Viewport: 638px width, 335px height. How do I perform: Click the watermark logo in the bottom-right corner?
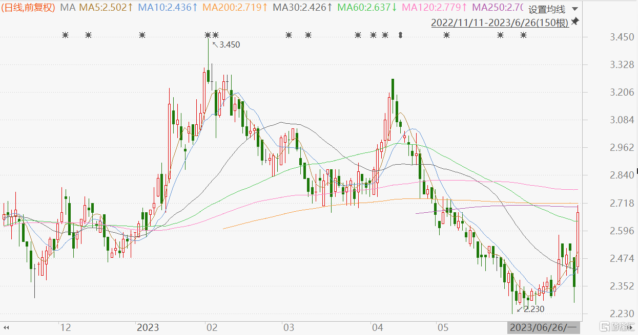pyautogui.click(x=618, y=327)
